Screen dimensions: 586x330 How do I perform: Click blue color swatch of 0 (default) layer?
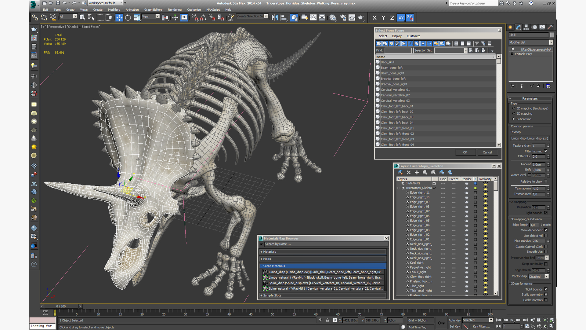(475, 183)
